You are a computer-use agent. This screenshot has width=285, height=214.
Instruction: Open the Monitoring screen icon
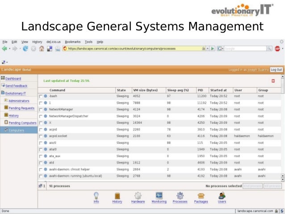point(159,196)
